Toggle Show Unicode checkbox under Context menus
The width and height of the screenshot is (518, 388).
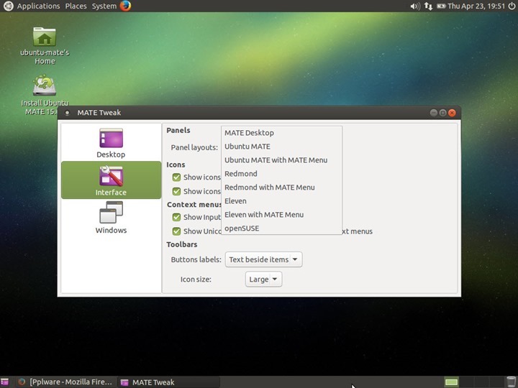tap(176, 231)
